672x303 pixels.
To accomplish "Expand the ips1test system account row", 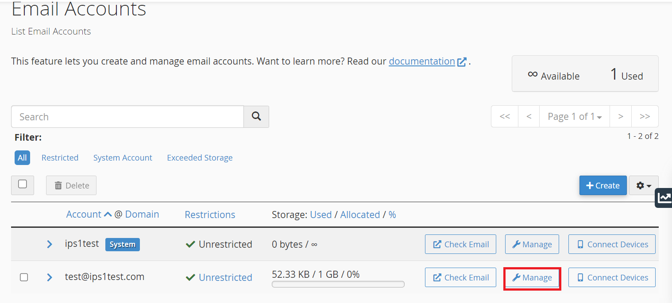I will click(x=49, y=244).
